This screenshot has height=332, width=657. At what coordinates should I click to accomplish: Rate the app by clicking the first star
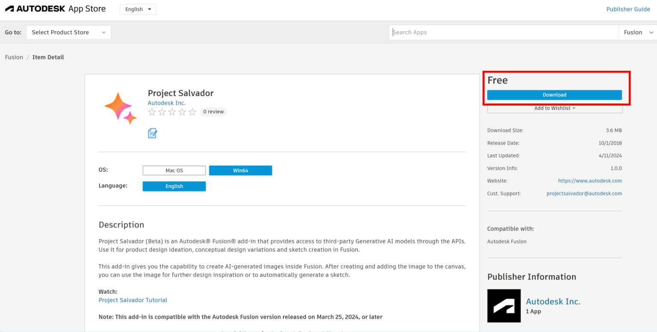click(152, 111)
